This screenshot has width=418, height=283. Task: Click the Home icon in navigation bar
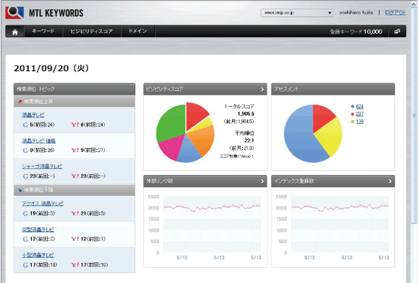point(15,31)
